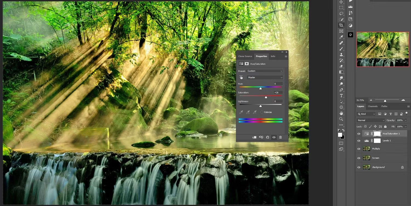Switch to the Channels tab
The height and width of the screenshot is (206, 411).
click(x=372, y=106)
